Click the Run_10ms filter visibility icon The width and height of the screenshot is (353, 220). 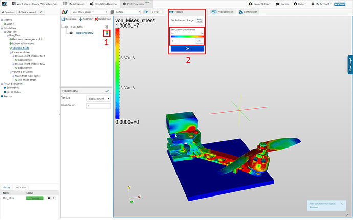pos(66,26)
